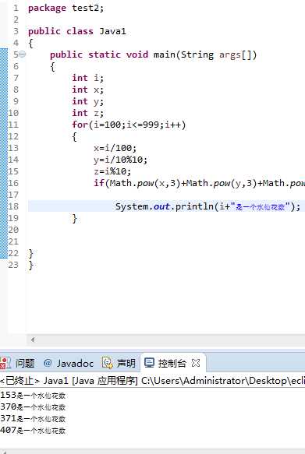Click the Problems tab error icon
The height and width of the screenshot is (454, 305).
[x=5, y=363]
